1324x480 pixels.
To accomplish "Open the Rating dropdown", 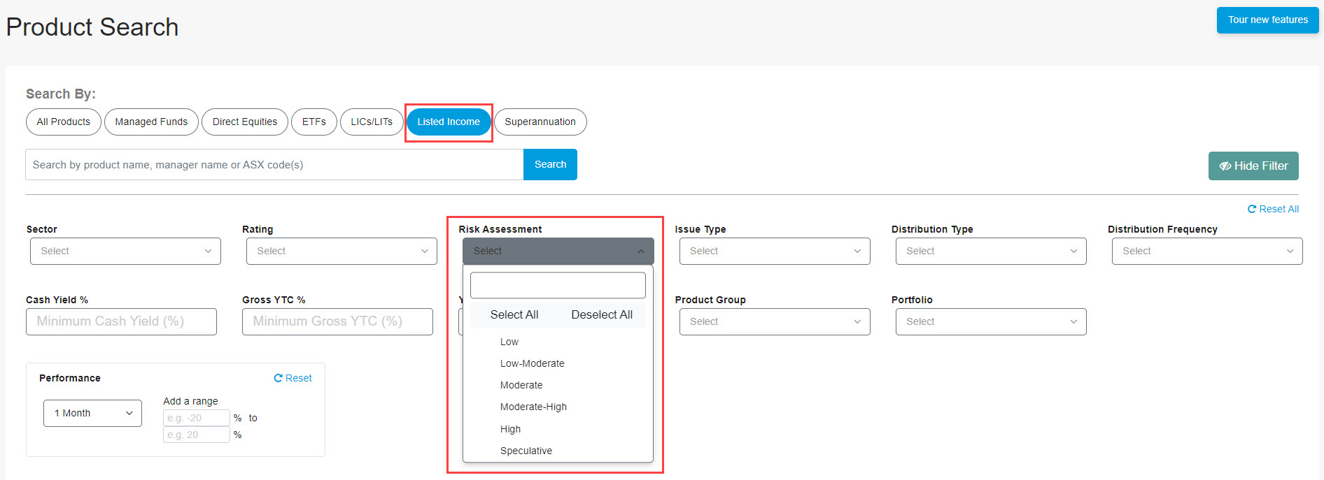I will click(341, 252).
